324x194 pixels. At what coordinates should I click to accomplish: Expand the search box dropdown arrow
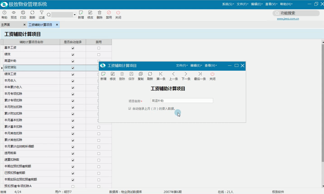(x=75, y=15)
